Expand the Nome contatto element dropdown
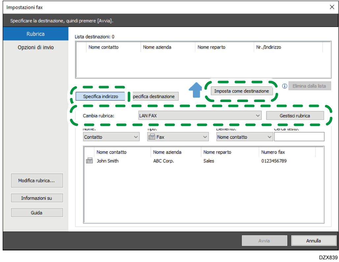339x262 pixels. 244,137
